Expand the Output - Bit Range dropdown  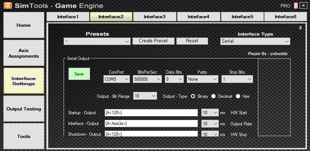(145, 96)
